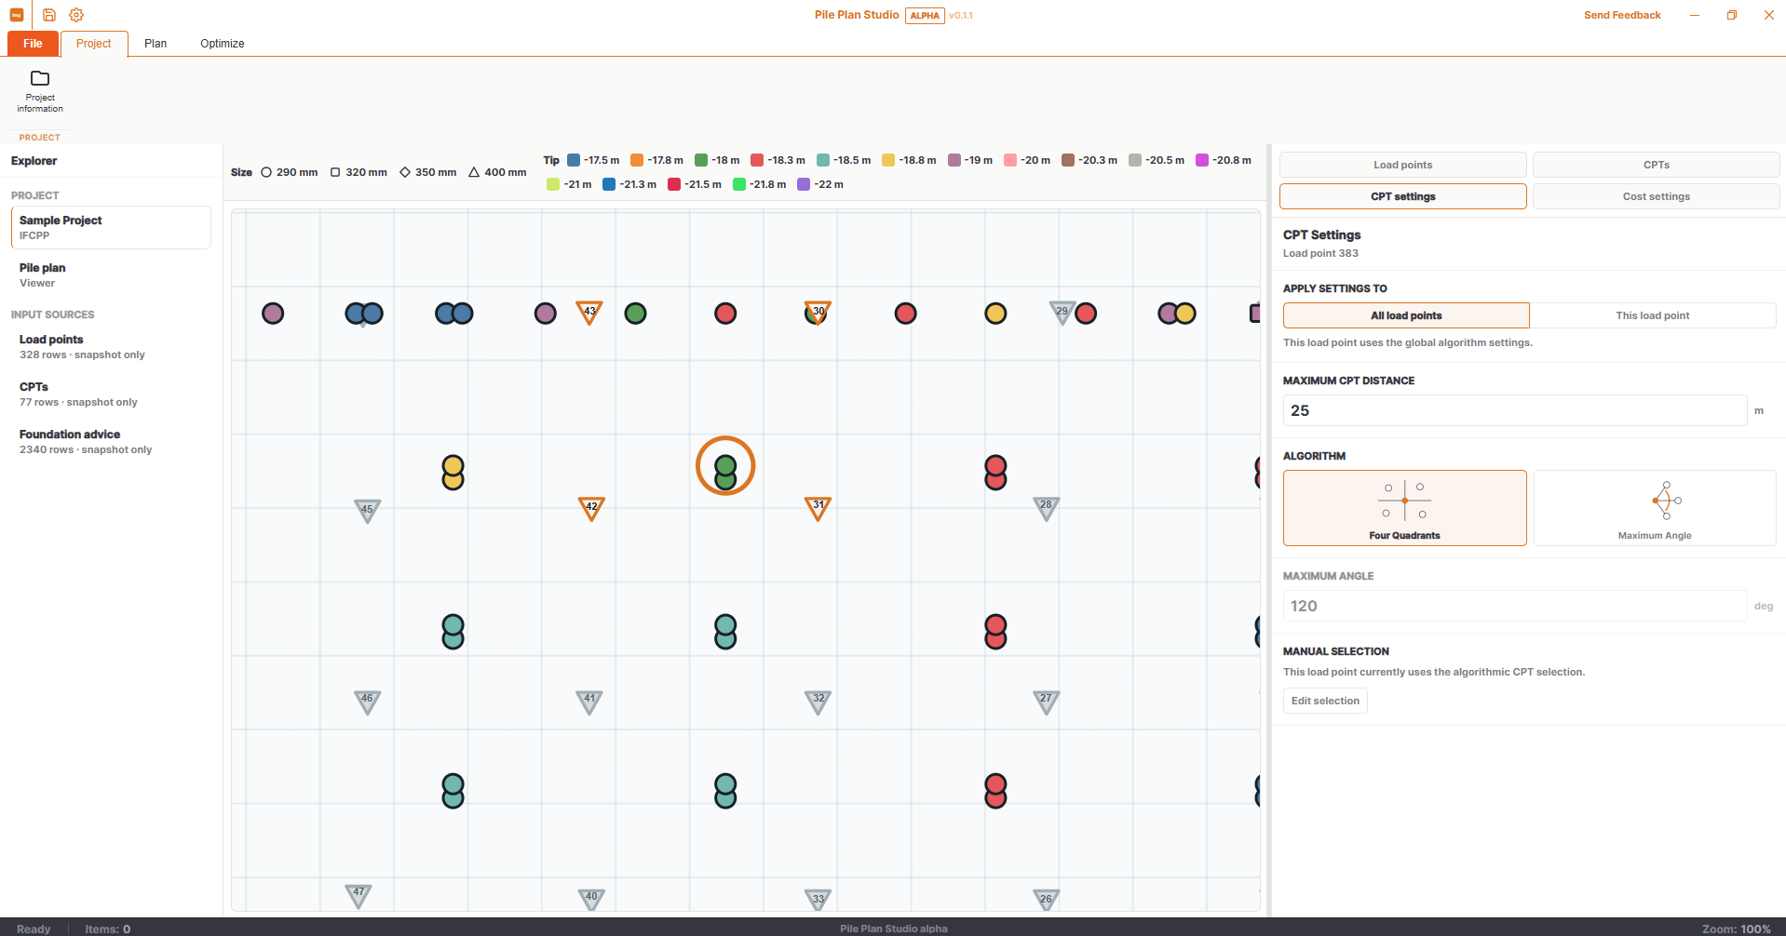Click the Maximum CPT distance field
Screen dimensions: 1786x936
click(1515, 410)
